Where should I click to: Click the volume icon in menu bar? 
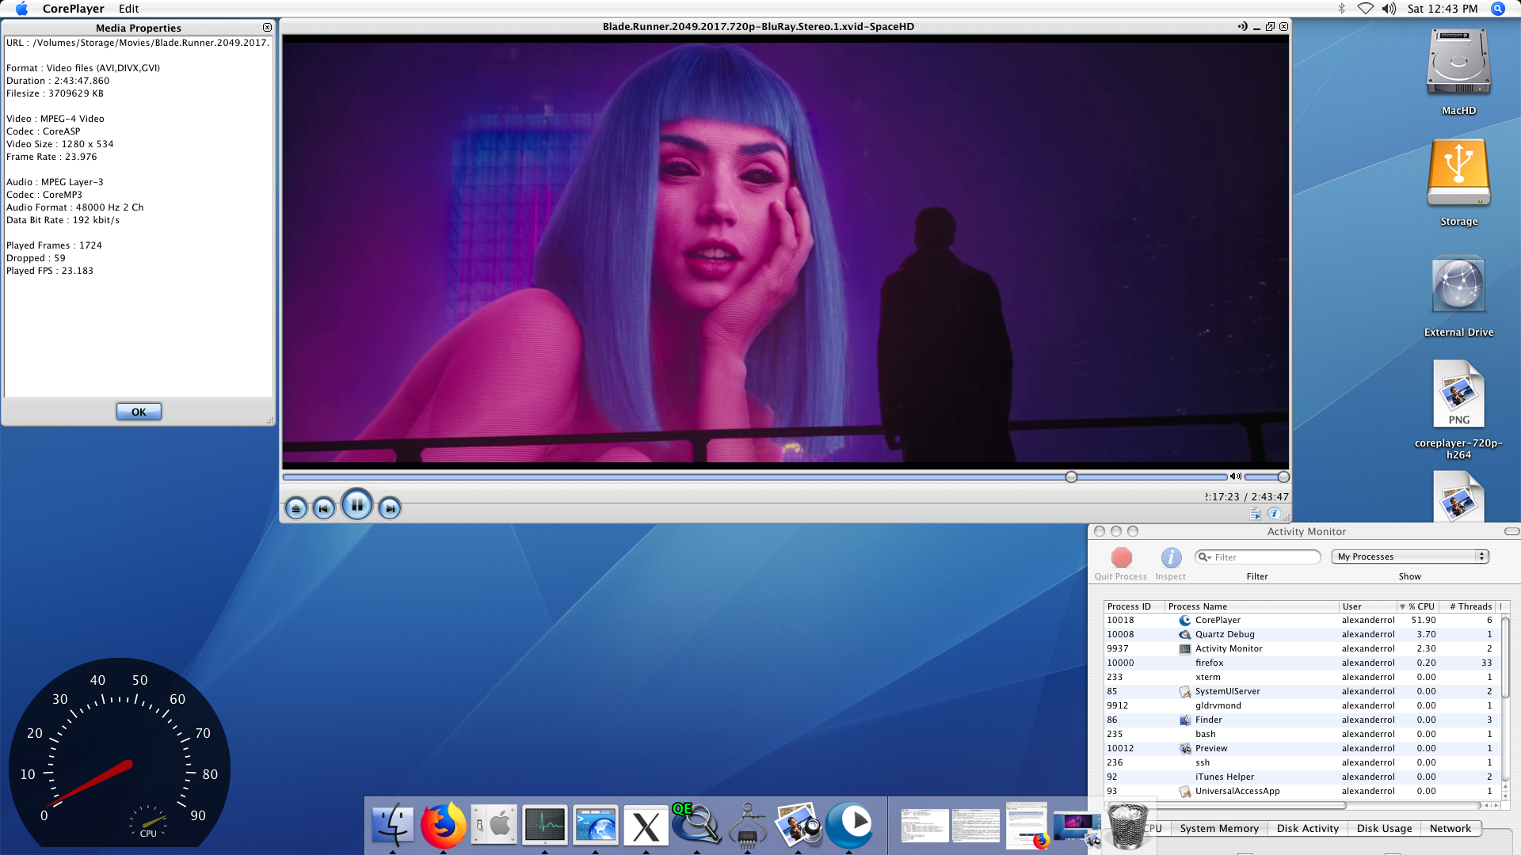pyautogui.click(x=1389, y=9)
